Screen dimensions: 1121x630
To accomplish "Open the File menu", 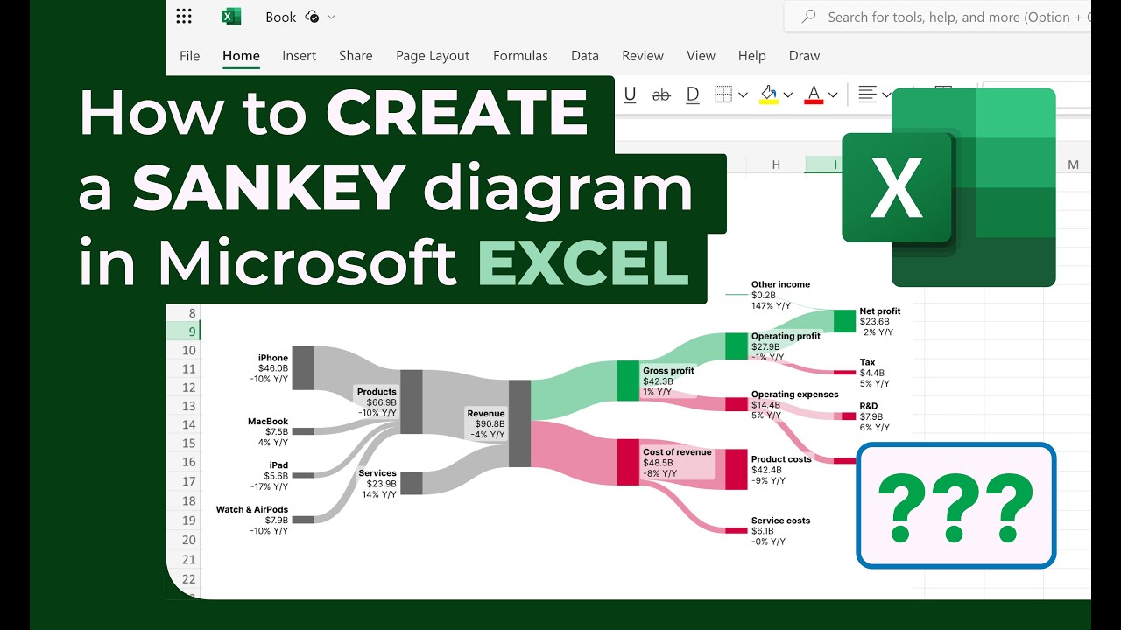I will pos(189,55).
